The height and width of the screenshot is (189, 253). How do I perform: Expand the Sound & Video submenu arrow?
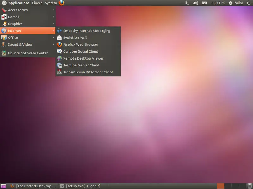pos(53,44)
